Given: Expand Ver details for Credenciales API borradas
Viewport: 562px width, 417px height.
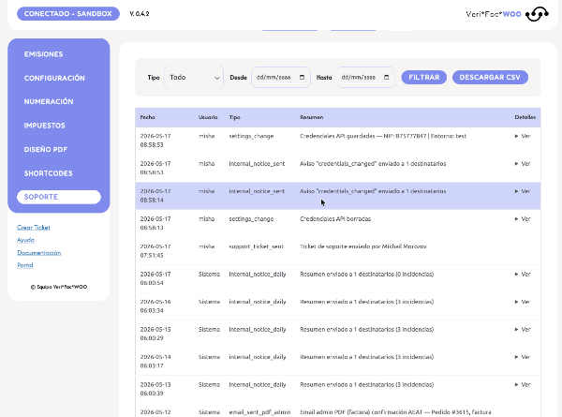Looking at the screenshot, I should (523, 218).
